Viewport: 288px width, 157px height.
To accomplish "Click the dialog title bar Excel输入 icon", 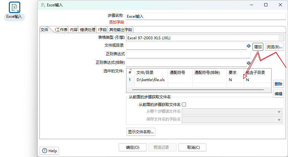I will point(43,5).
